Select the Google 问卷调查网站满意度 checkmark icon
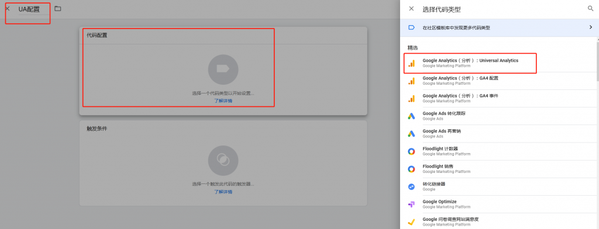This screenshot has height=229, width=599. [x=411, y=222]
